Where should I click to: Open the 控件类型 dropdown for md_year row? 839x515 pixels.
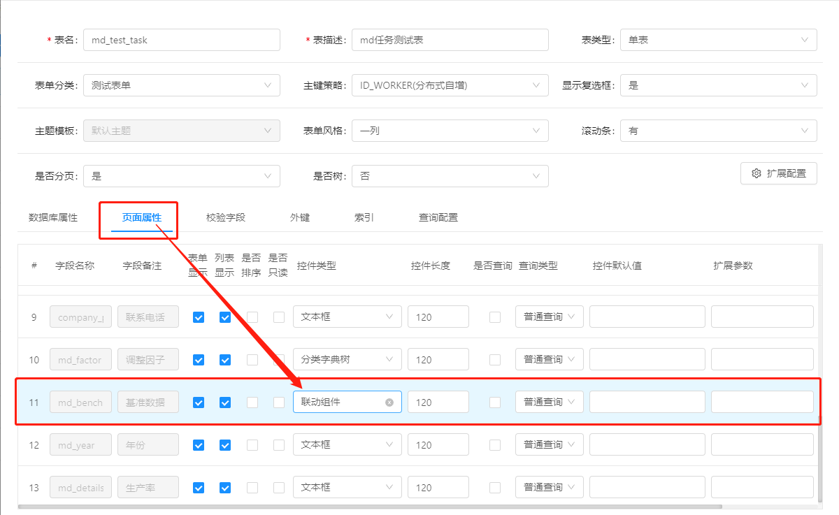point(347,444)
